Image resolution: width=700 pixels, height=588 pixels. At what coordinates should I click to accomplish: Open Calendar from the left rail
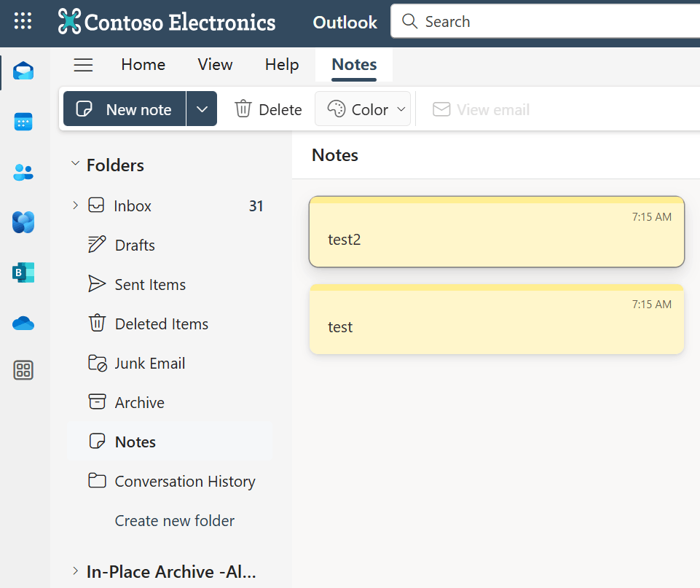tap(23, 122)
